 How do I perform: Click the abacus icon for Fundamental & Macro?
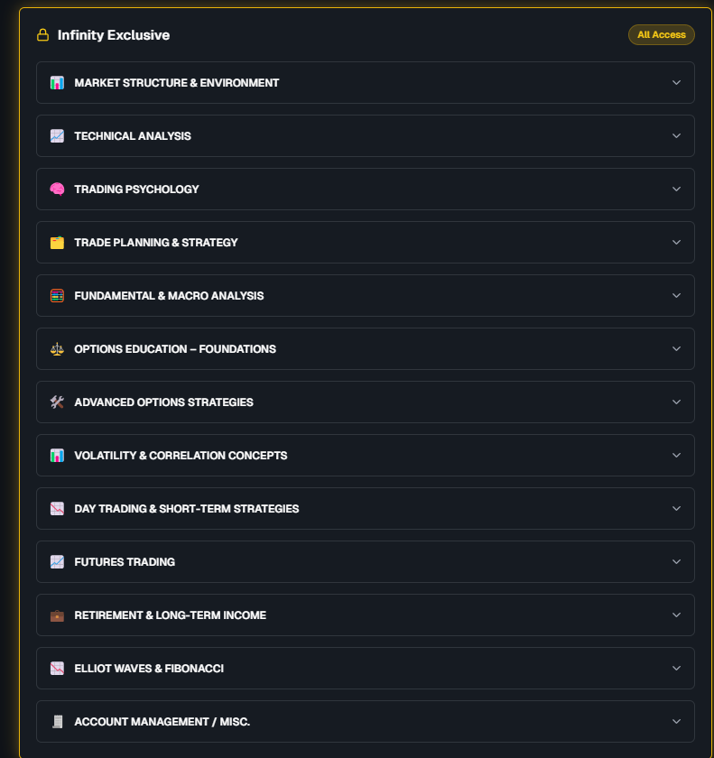57,296
